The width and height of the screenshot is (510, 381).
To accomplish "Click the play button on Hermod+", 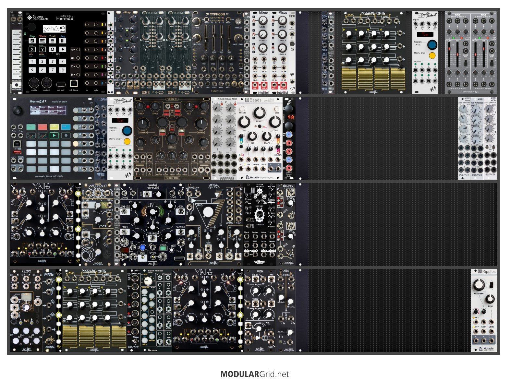I will pyautogui.click(x=54, y=135).
